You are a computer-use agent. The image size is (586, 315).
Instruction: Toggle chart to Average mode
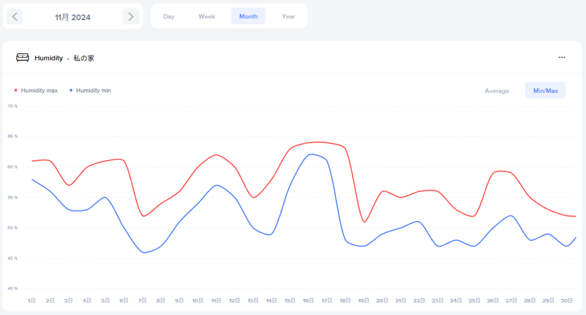click(497, 90)
